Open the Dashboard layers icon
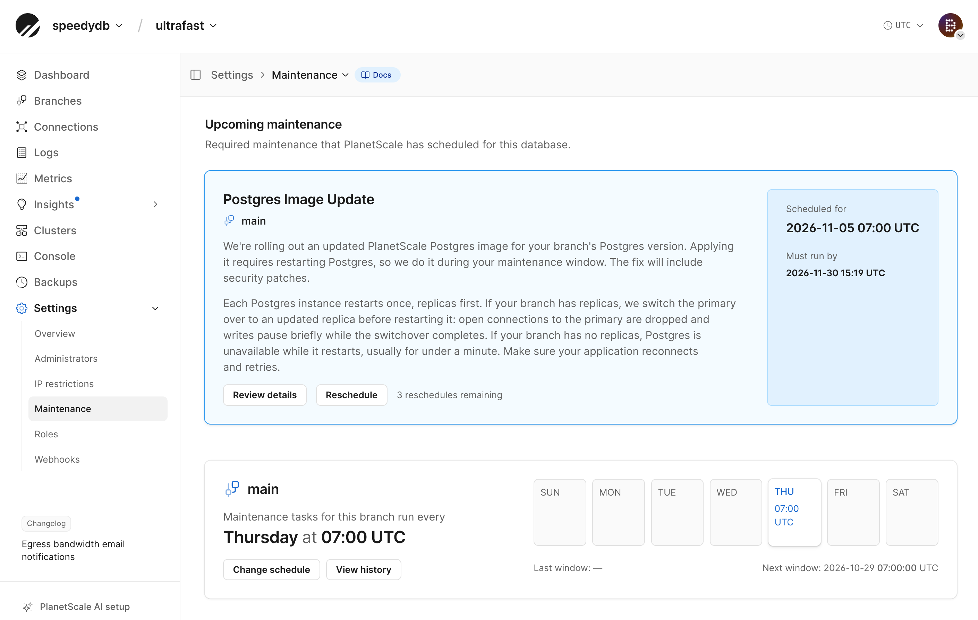Image resolution: width=978 pixels, height=620 pixels. [22, 75]
